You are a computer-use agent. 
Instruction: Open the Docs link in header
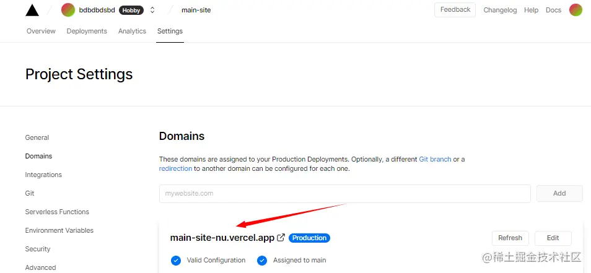[x=553, y=10]
